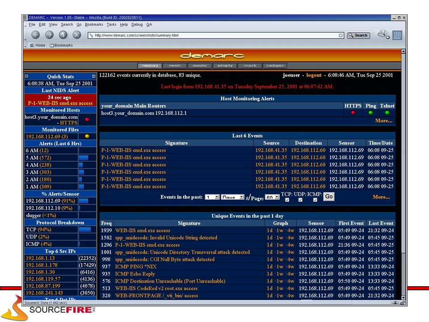
Task: Open the URL bar history dropdown arrow
Action: 341,35
